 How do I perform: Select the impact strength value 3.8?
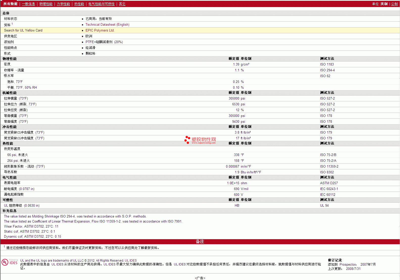237,133
